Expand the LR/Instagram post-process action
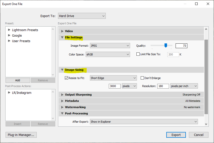This screenshot has width=214, height=143. tap(9, 93)
